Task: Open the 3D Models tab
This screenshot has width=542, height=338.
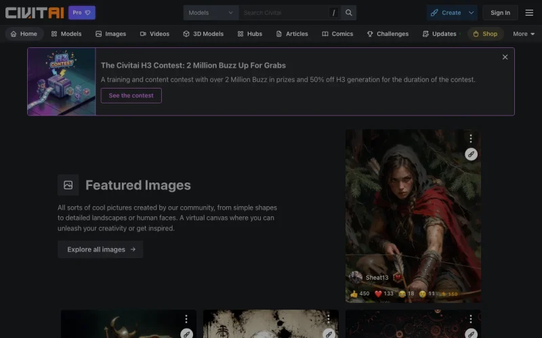Action: pos(203,34)
